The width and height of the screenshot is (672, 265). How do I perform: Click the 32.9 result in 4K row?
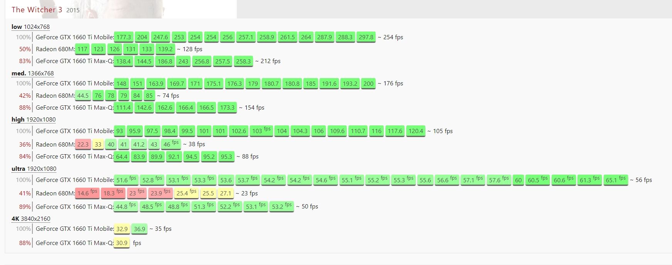tap(122, 229)
